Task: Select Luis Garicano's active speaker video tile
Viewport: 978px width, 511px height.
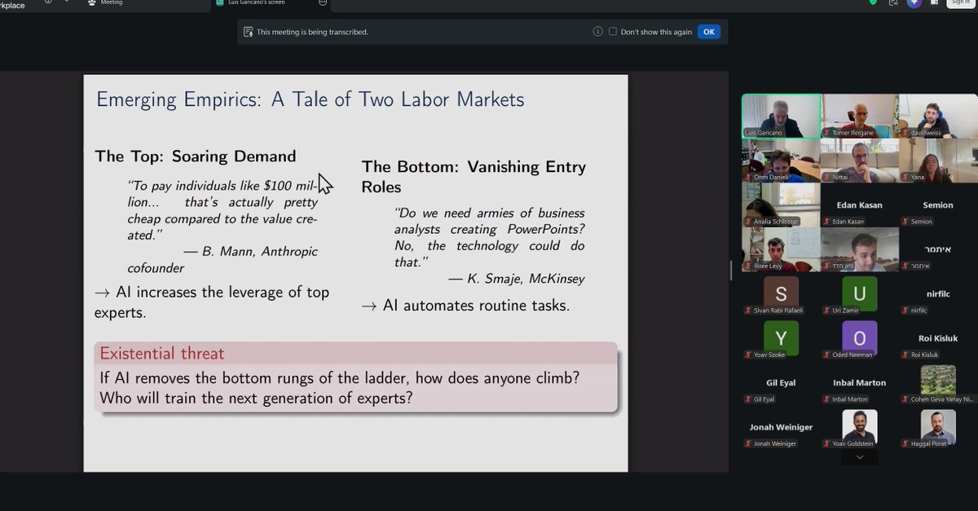Action: coord(781,116)
